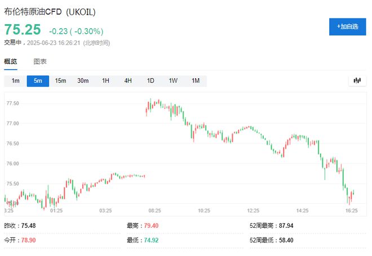Click the 75.50 price axis label

pos(12,184)
